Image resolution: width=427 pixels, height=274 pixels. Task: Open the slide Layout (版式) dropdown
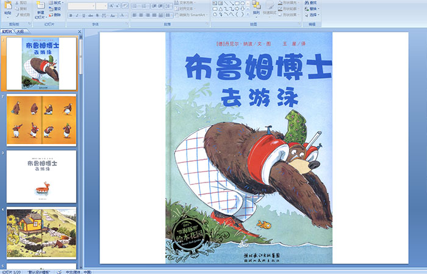click(56, 2)
